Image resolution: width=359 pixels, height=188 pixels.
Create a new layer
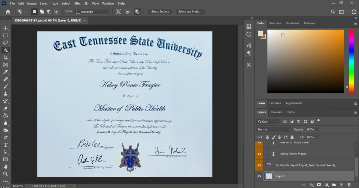341,185
